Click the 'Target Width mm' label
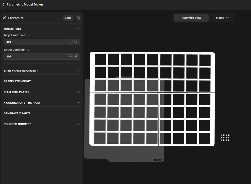Screen dimensions: 251x184 15,35
